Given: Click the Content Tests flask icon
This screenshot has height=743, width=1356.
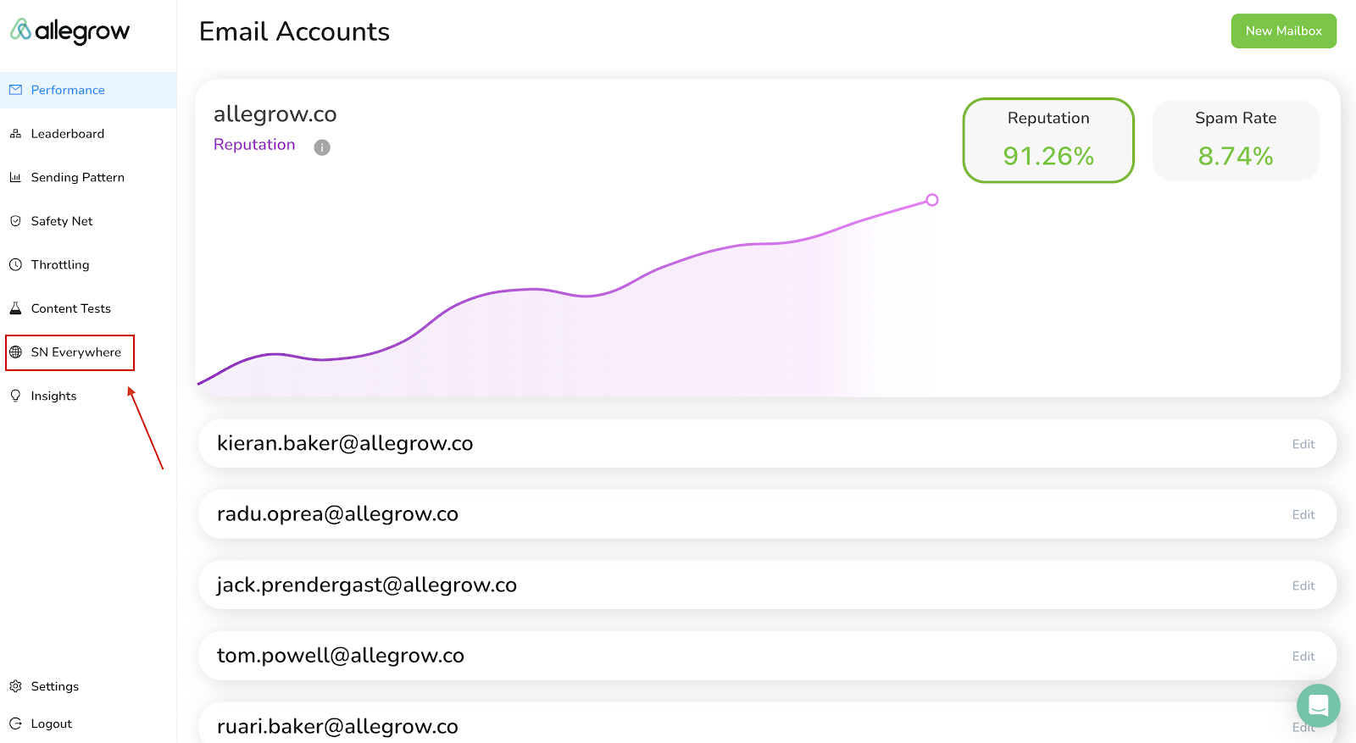Looking at the screenshot, I should click(x=15, y=308).
